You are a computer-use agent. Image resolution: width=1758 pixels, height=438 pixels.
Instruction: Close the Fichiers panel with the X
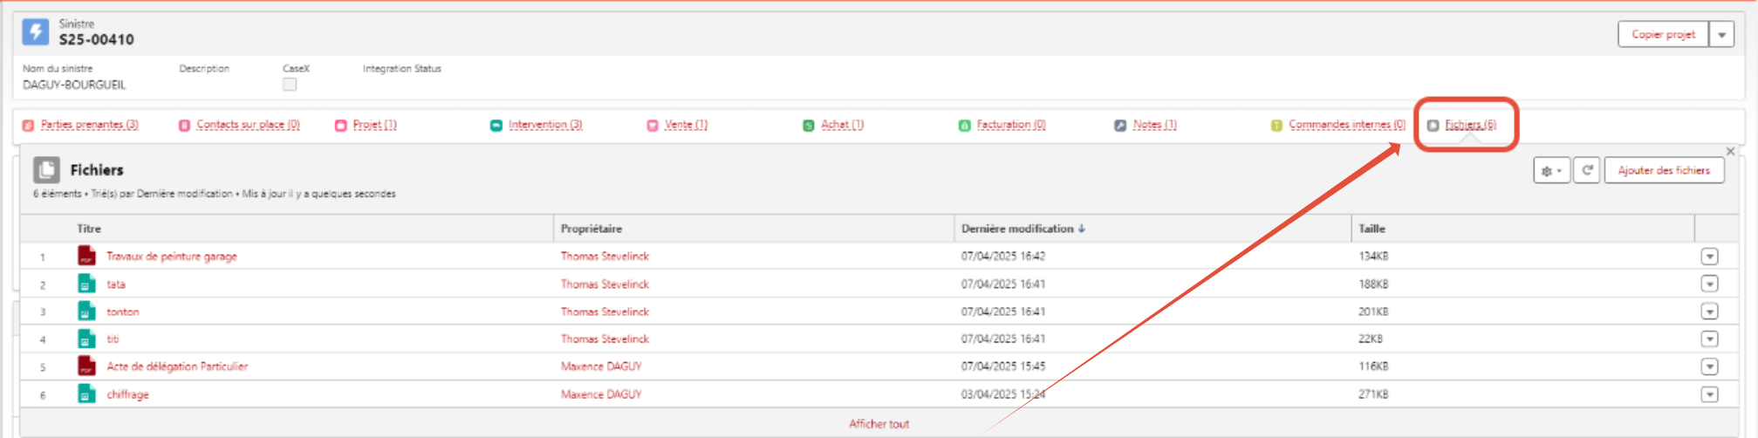tap(1731, 151)
